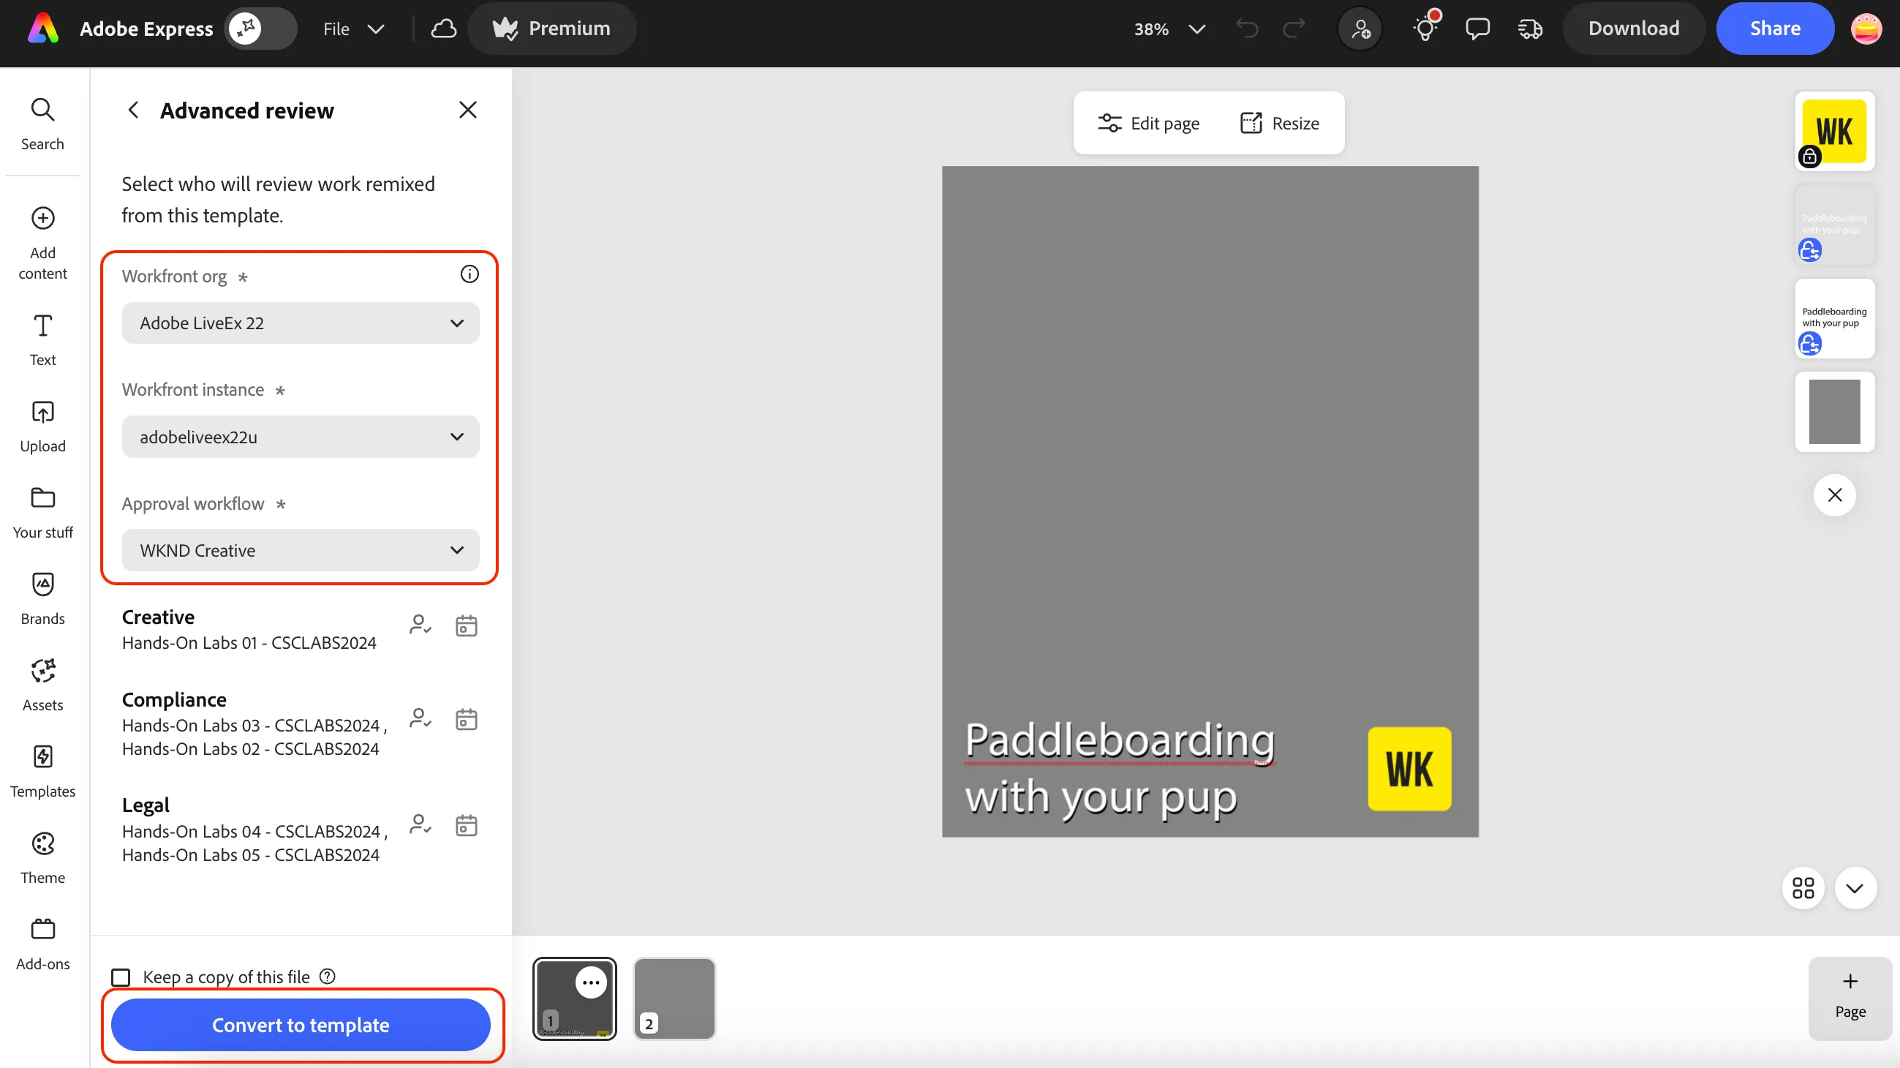This screenshot has height=1068, width=1900.
Task: Open the Theme panel
Action: coord(42,858)
